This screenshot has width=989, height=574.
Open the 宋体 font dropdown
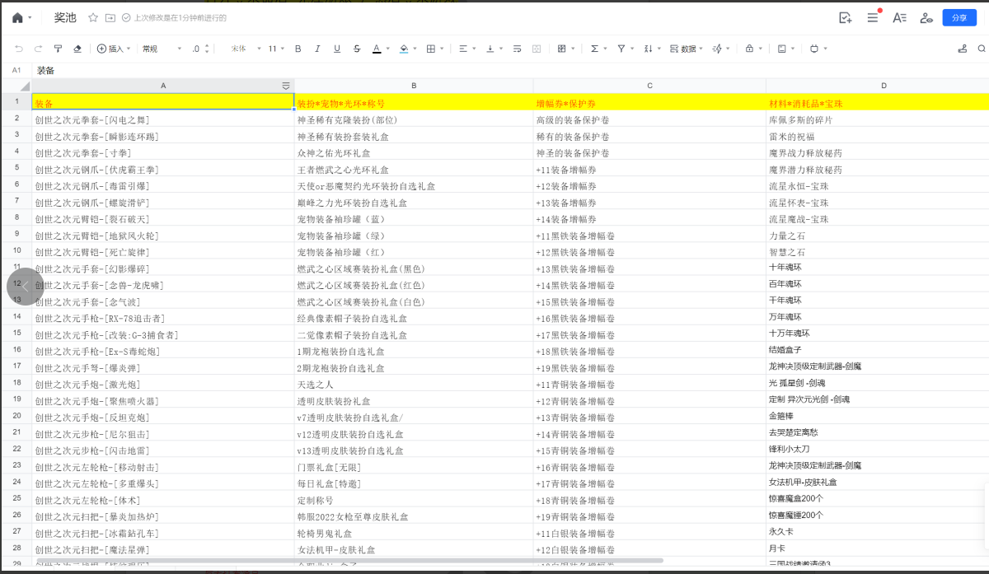242,49
